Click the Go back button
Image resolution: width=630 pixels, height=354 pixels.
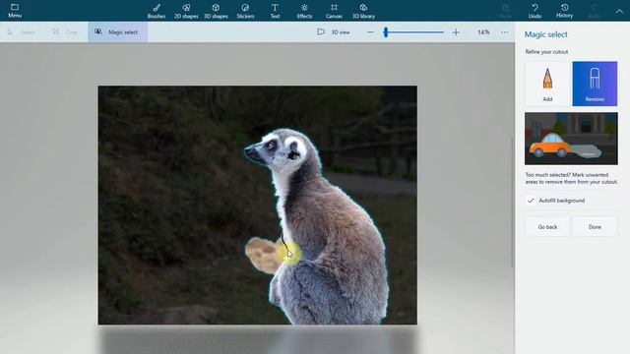click(547, 227)
